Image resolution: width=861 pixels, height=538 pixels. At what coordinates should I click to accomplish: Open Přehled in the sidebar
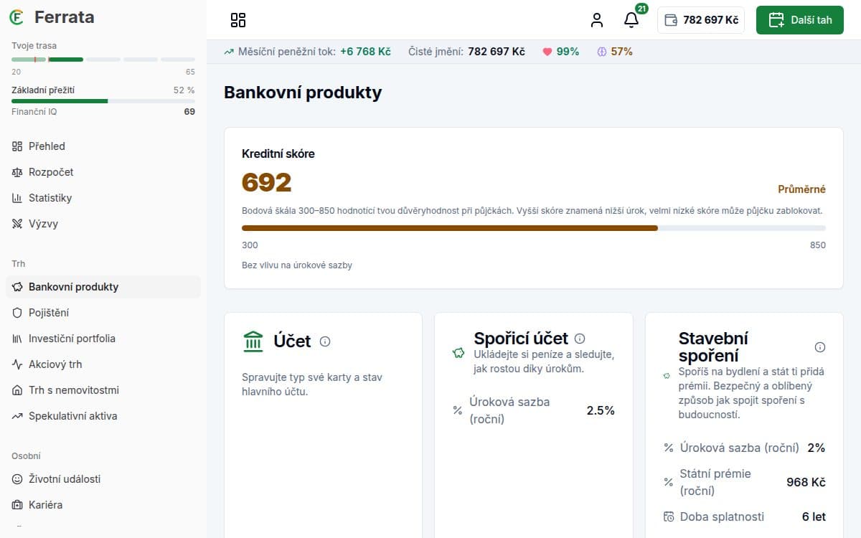pyautogui.click(x=103, y=146)
